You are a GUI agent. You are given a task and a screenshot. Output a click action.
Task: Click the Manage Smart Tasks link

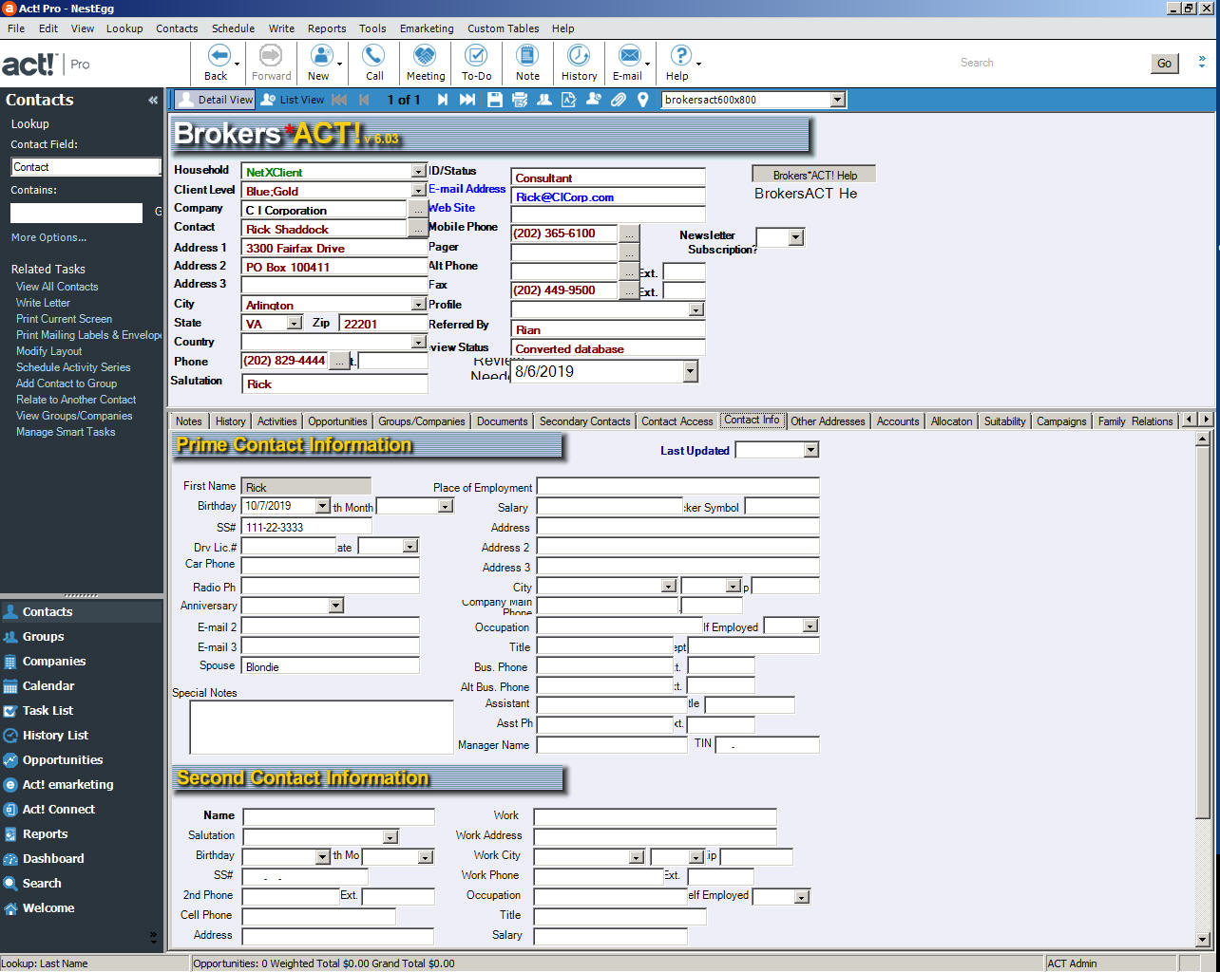[x=66, y=432]
